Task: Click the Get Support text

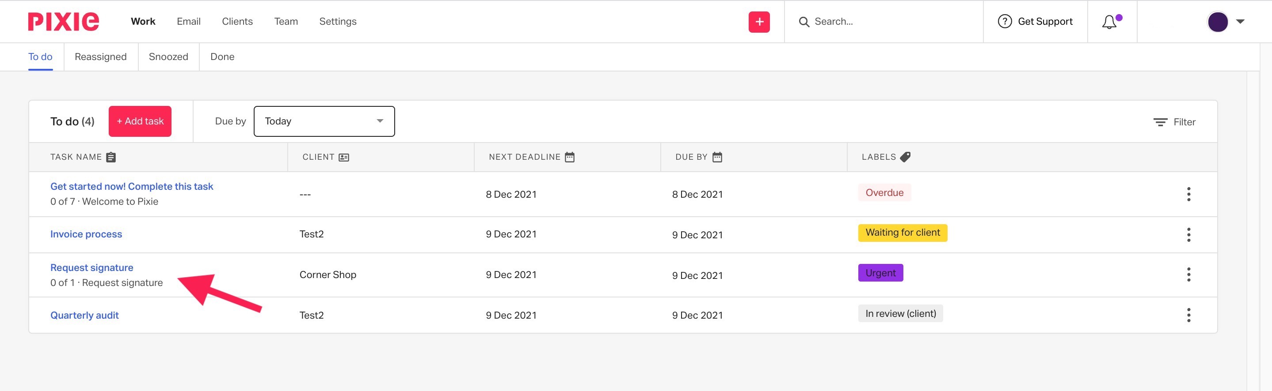Action: point(1045,21)
